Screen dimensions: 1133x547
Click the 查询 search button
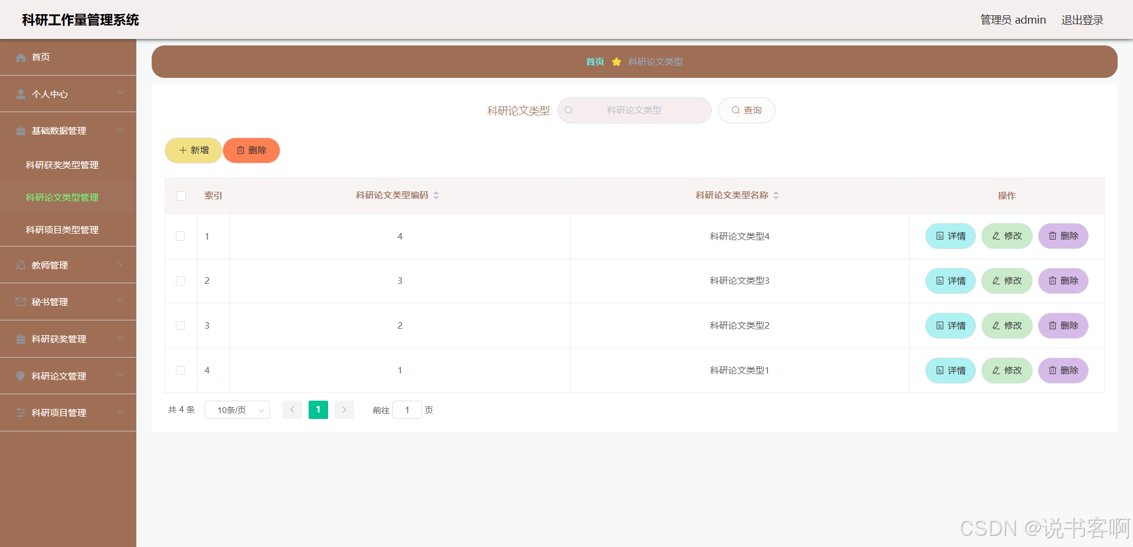tap(746, 110)
